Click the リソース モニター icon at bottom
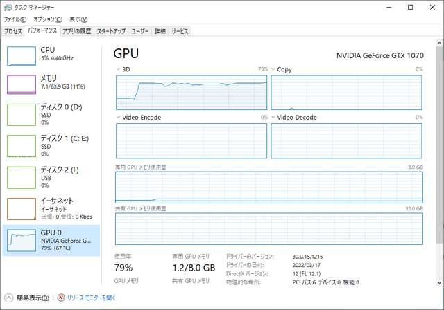444x310 pixels. click(x=62, y=298)
